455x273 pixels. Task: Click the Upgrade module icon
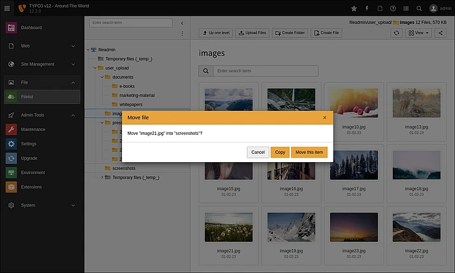point(11,158)
